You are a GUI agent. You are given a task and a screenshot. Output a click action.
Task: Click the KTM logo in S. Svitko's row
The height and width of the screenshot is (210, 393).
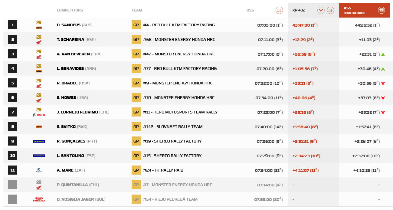pyautogui.click(x=39, y=127)
